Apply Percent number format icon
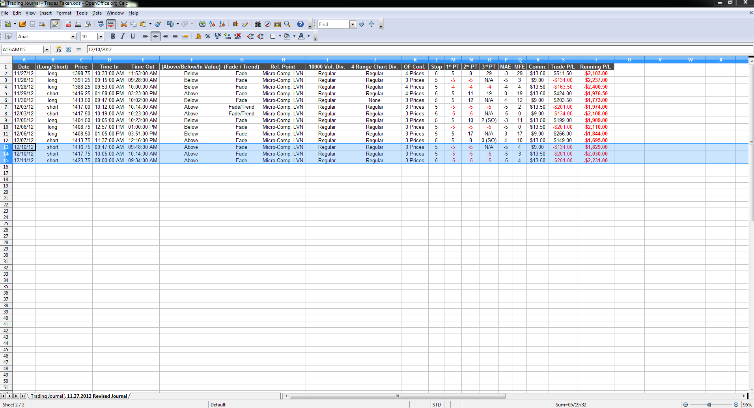 [207, 36]
